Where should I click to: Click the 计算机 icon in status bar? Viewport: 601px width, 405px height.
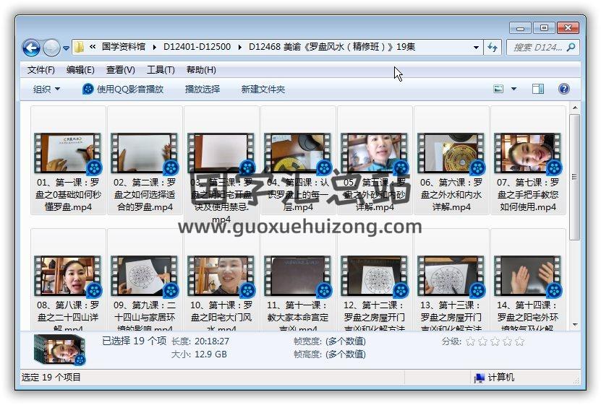coord(479,378)
